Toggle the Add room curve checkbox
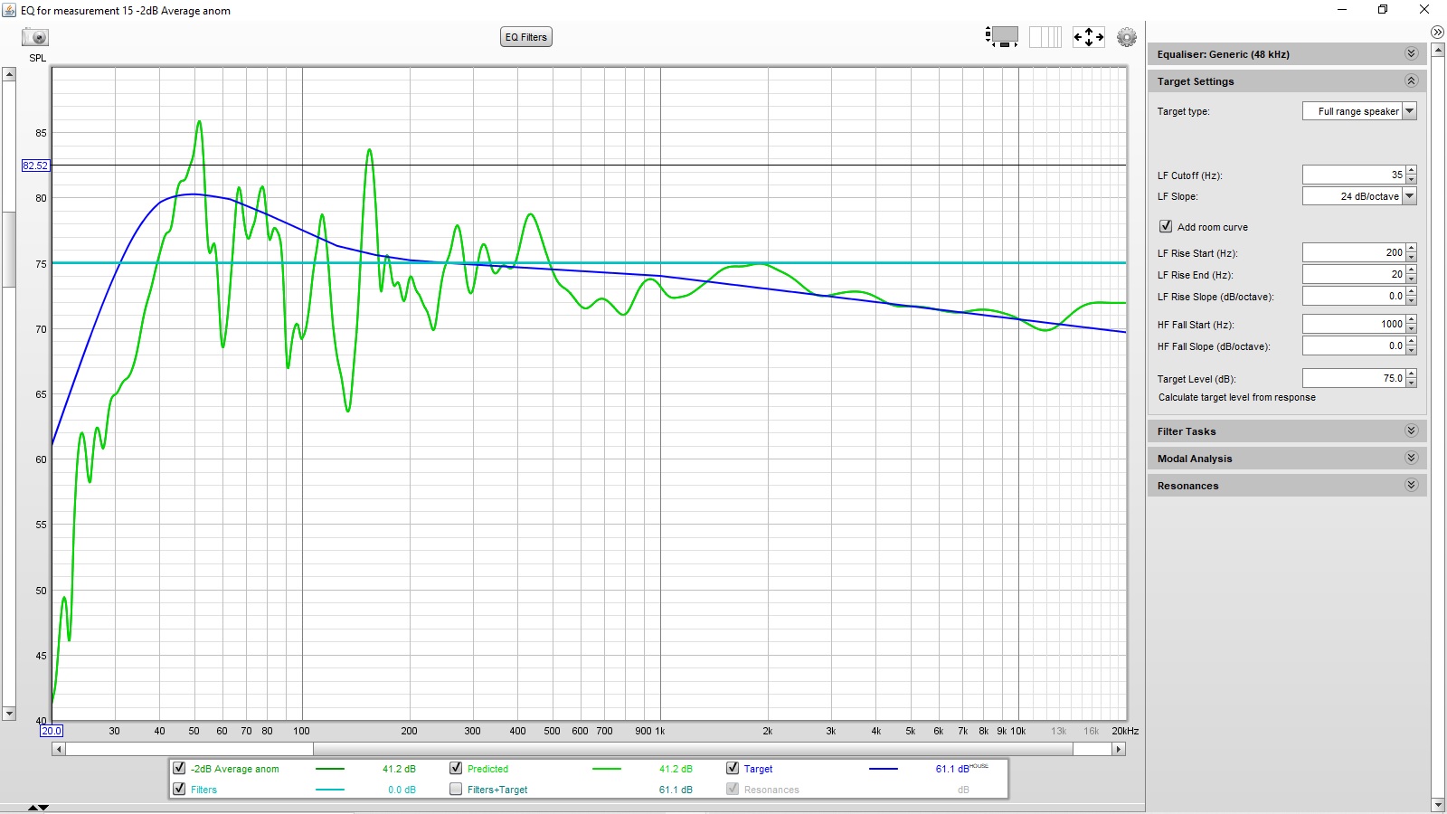The image size is (1447, 814). [x=1166, y=226]
